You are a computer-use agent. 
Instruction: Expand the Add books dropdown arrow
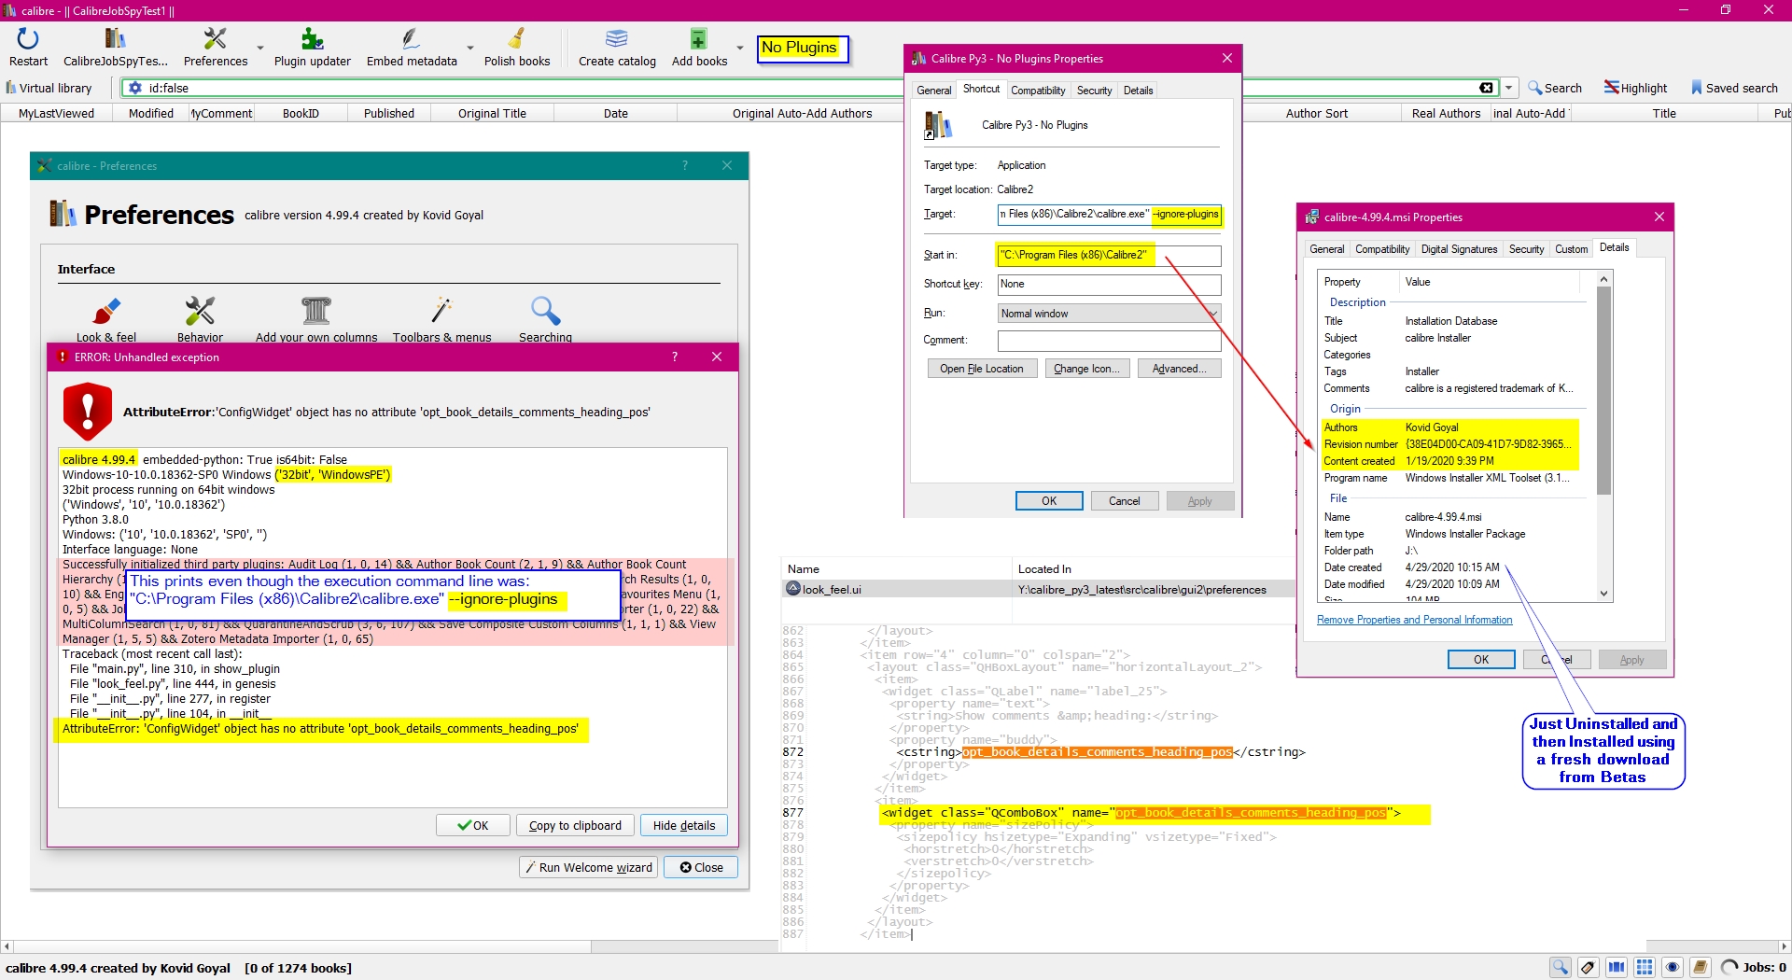(x=740, y=48)
